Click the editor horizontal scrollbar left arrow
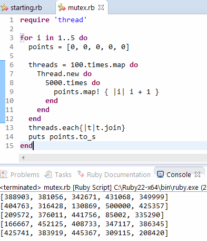The image size is (207, 241). (23, 157)
